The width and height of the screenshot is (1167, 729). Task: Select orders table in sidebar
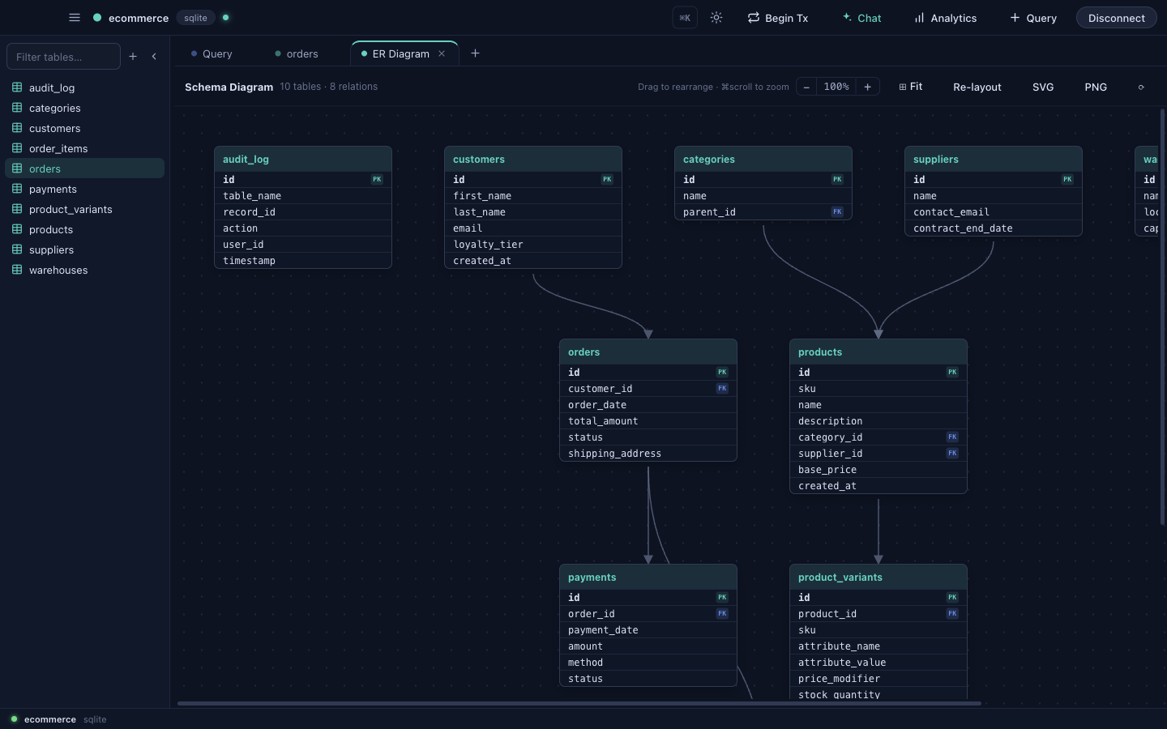click(85, 168)
